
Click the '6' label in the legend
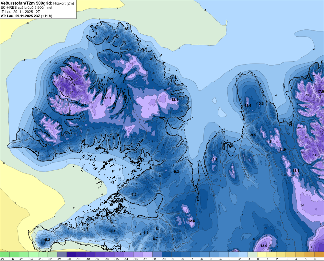tap(315, 259)
